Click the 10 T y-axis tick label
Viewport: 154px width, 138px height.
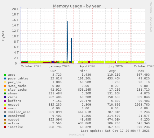pyautogui.click(x=15, y=36)
